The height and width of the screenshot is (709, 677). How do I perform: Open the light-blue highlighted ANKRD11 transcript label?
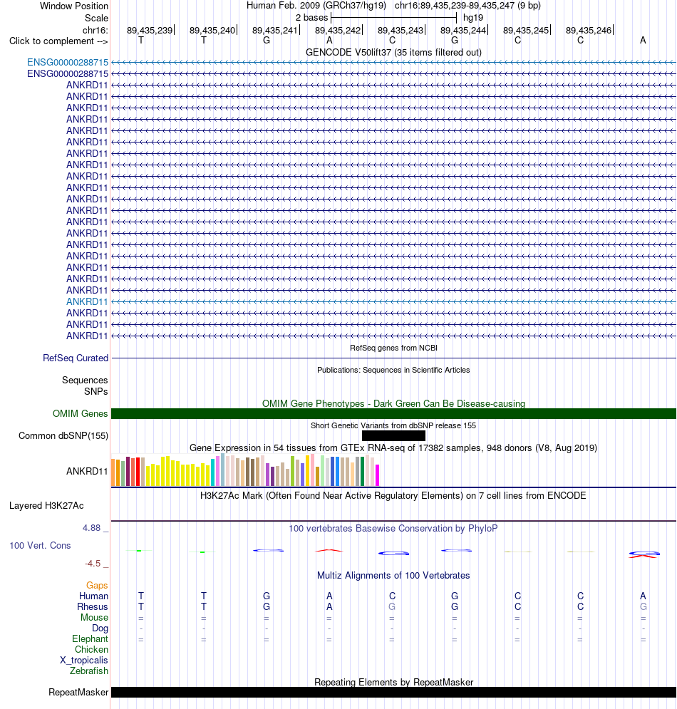[87, 301]
